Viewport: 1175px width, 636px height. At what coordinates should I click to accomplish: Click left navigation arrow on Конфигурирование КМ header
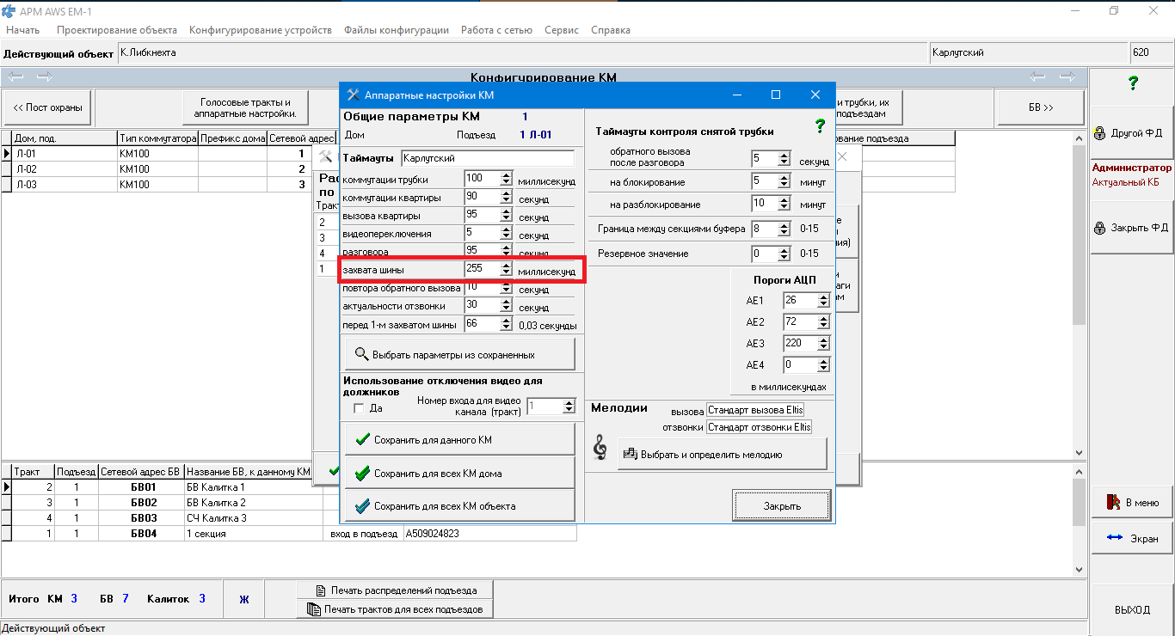click(15, 77)
